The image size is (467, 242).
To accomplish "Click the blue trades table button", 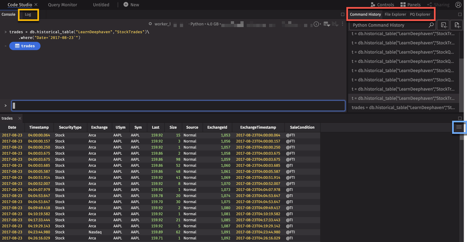I will pos(25,46).
